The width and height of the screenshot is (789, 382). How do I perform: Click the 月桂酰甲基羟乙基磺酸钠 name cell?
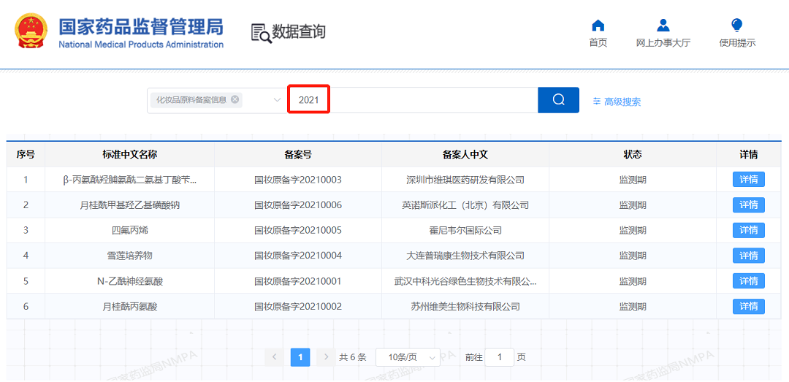130,205
